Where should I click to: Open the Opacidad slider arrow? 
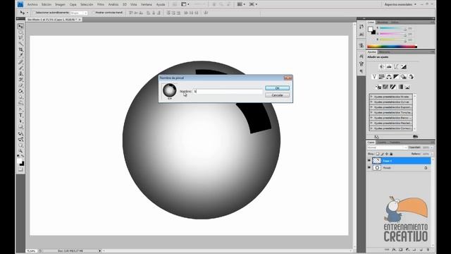pyautogui.click(x=432, y=147)
